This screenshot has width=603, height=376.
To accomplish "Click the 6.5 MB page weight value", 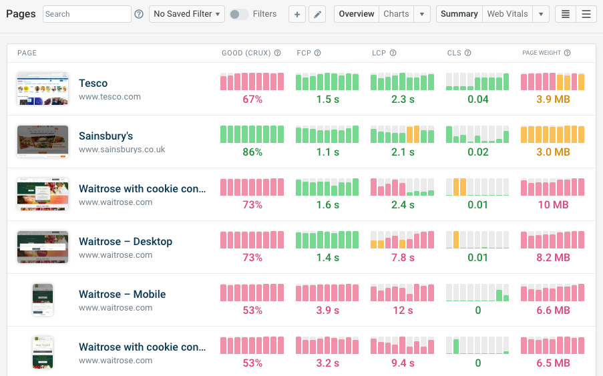I will (x=553, y=363).
